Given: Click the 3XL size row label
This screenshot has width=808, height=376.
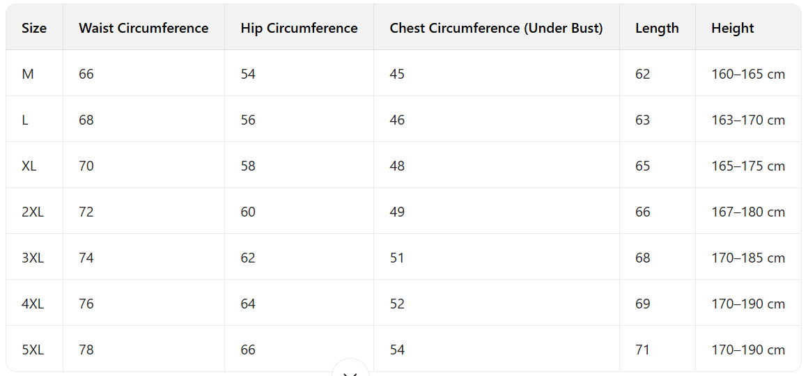Looking at the screenshot, I should (33, 258).
